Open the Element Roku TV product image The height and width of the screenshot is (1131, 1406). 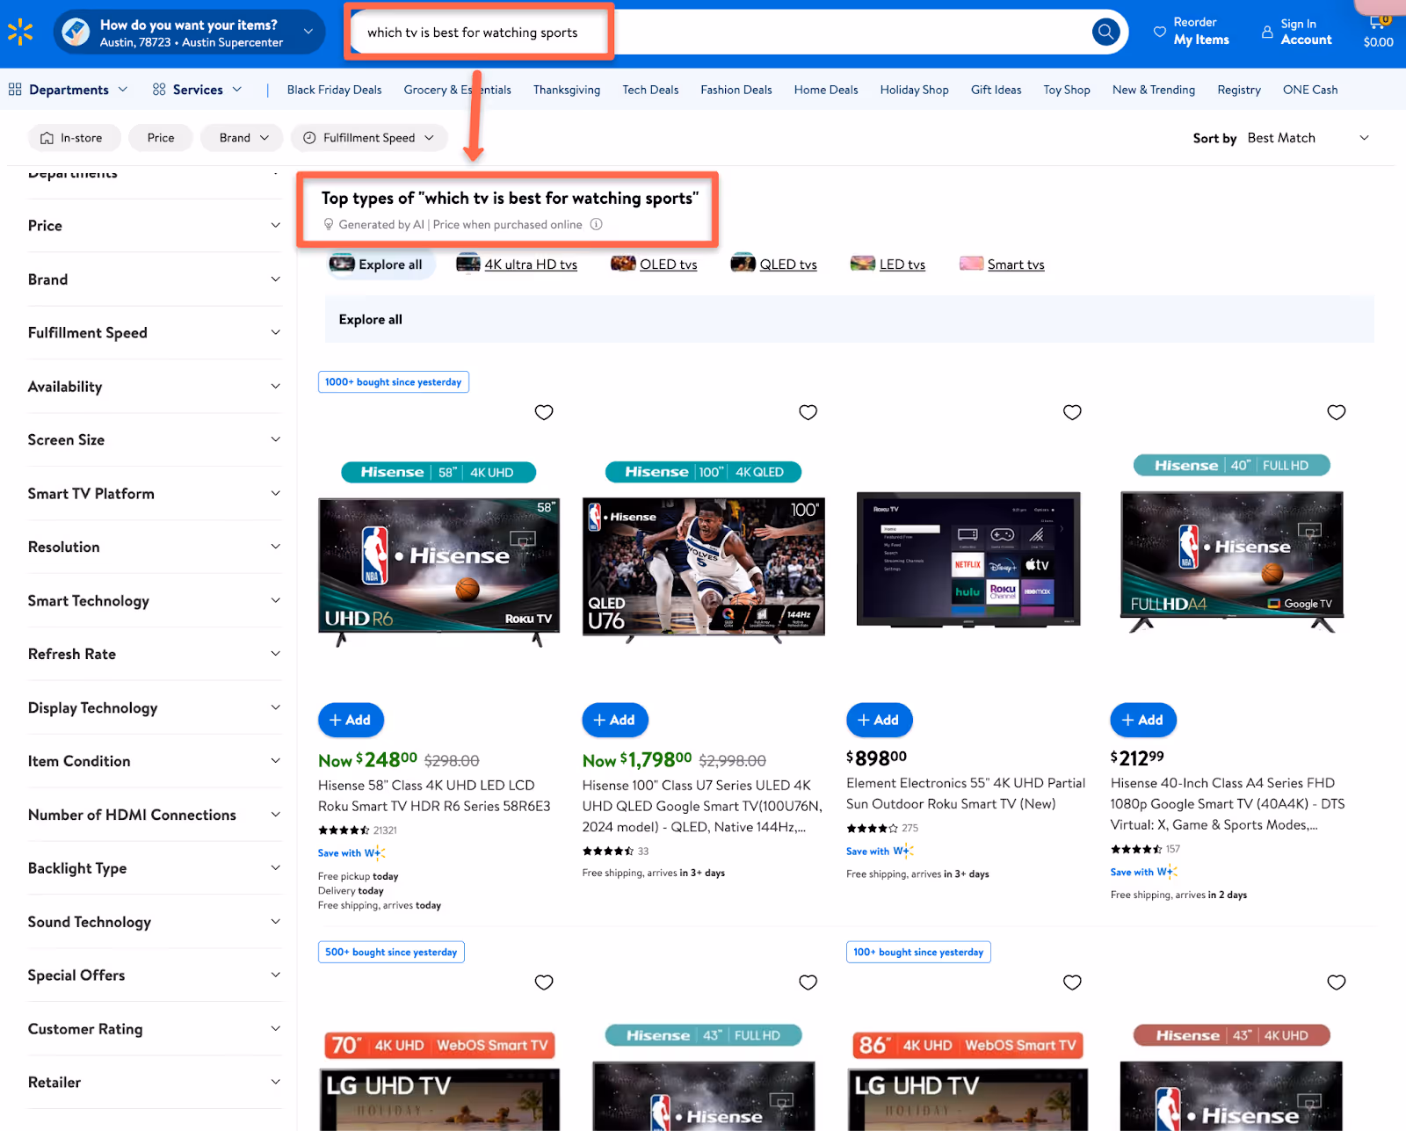coord(968,559)
